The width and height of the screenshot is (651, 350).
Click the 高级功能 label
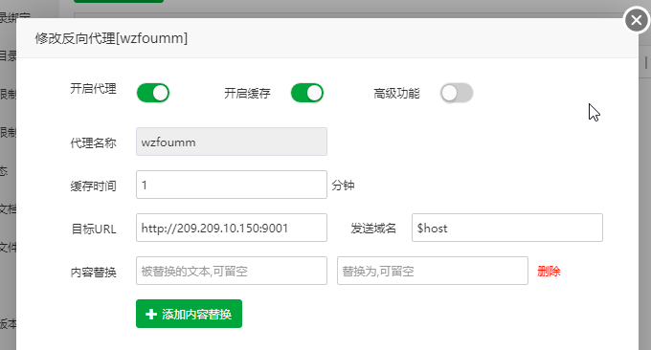pyautogui.click(x=396, y=94)
